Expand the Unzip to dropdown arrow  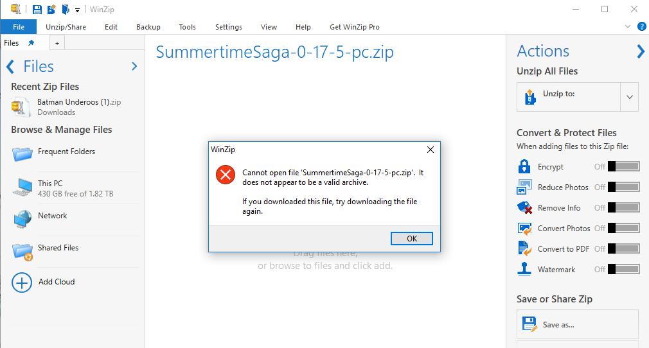coord(630,97)
